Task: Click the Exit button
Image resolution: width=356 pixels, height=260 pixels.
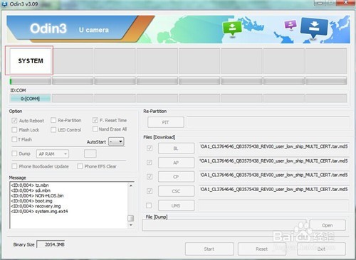Action: [321, 249]
